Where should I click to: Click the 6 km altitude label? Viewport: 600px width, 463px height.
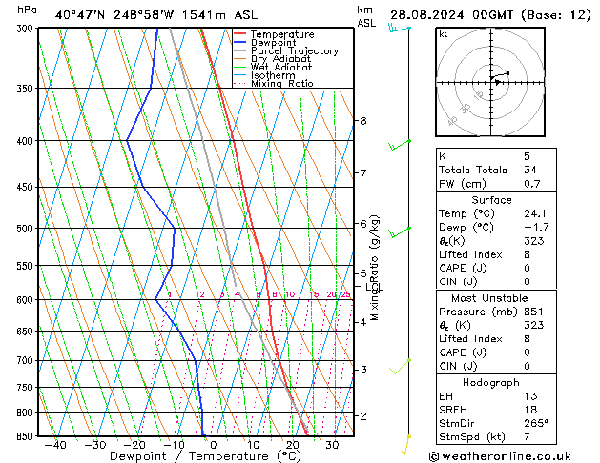pos(363,224)
